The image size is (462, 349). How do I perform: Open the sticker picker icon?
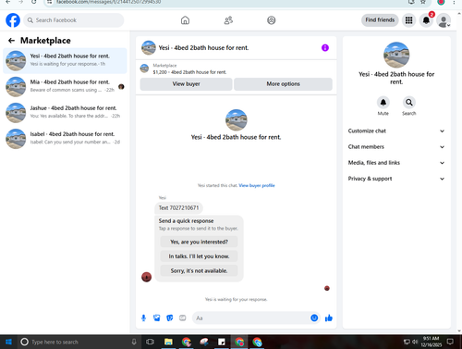point(170,318)
